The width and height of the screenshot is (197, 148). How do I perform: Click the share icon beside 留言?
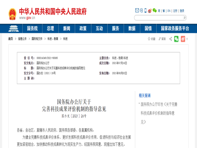[x=171, y=39]
